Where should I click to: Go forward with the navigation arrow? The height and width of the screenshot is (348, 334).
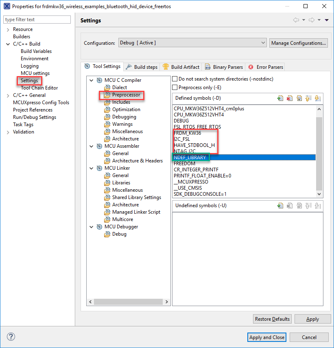pos(312,20)
